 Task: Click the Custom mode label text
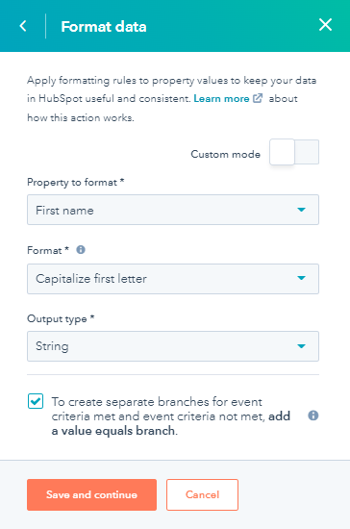point(225,154)
